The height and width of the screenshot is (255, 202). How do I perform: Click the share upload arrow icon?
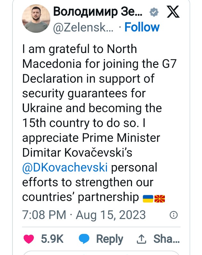[x=141, y=239]
